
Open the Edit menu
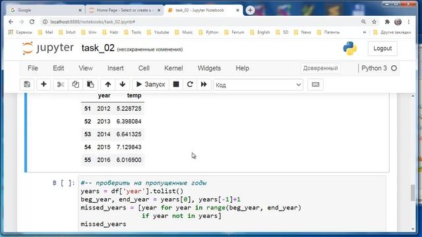[59, 68]
